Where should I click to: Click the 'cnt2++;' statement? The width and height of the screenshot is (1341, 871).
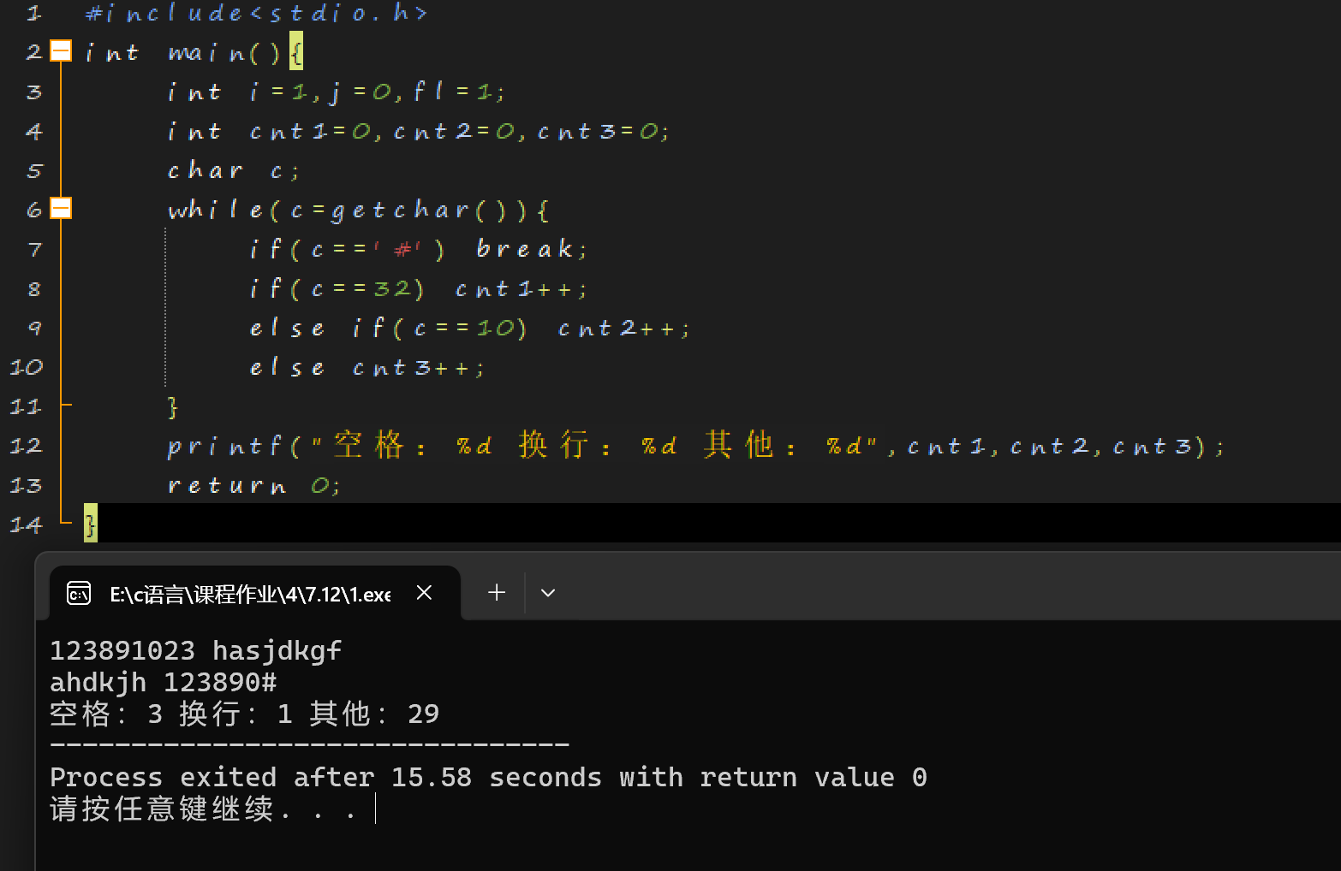point(624,329)
